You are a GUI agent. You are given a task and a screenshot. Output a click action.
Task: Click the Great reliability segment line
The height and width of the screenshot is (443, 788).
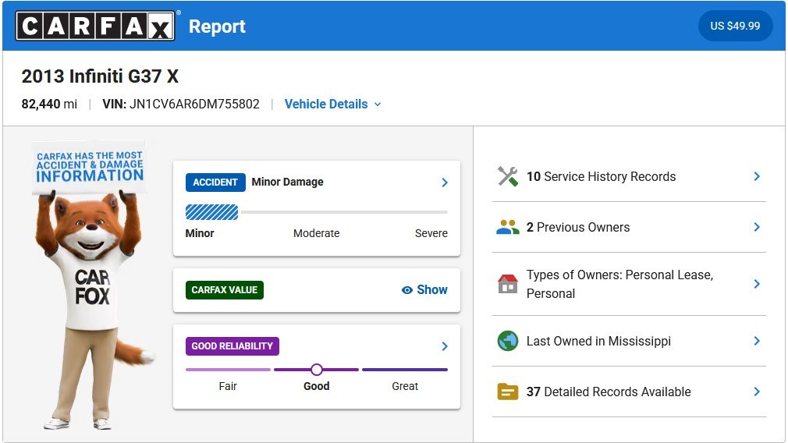[405, 370]
